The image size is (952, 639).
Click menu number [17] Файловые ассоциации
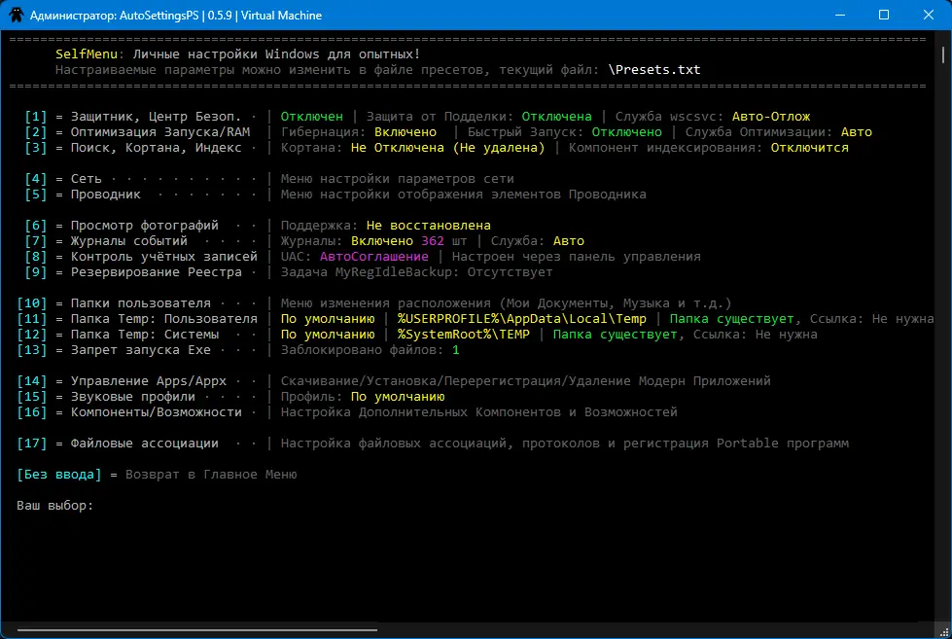(x=31, y=444)
